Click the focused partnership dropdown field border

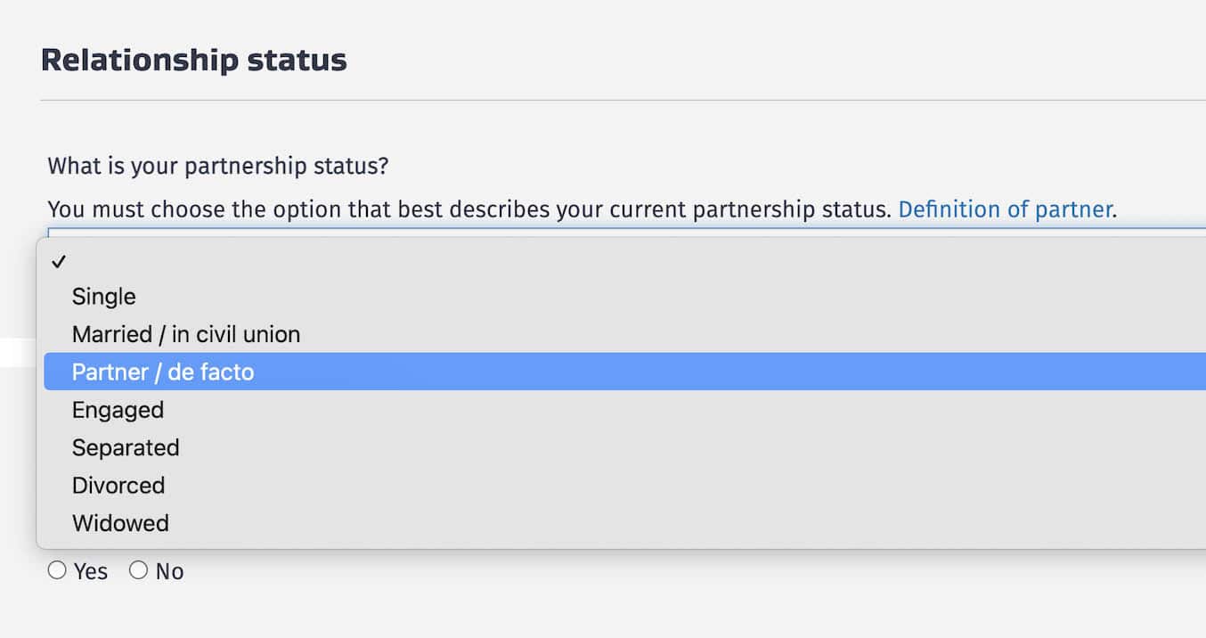623,231
